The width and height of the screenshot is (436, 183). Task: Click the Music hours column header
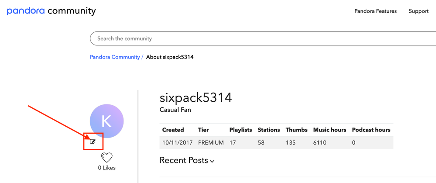(x=330, y=130)
